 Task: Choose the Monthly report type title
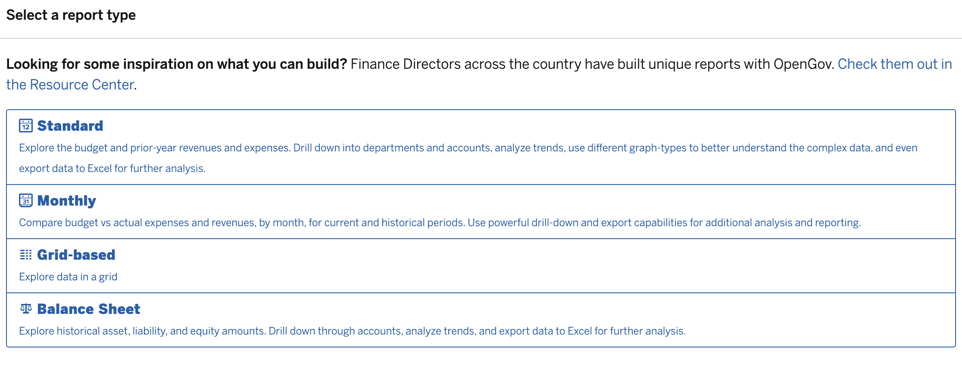pos(67,200)
